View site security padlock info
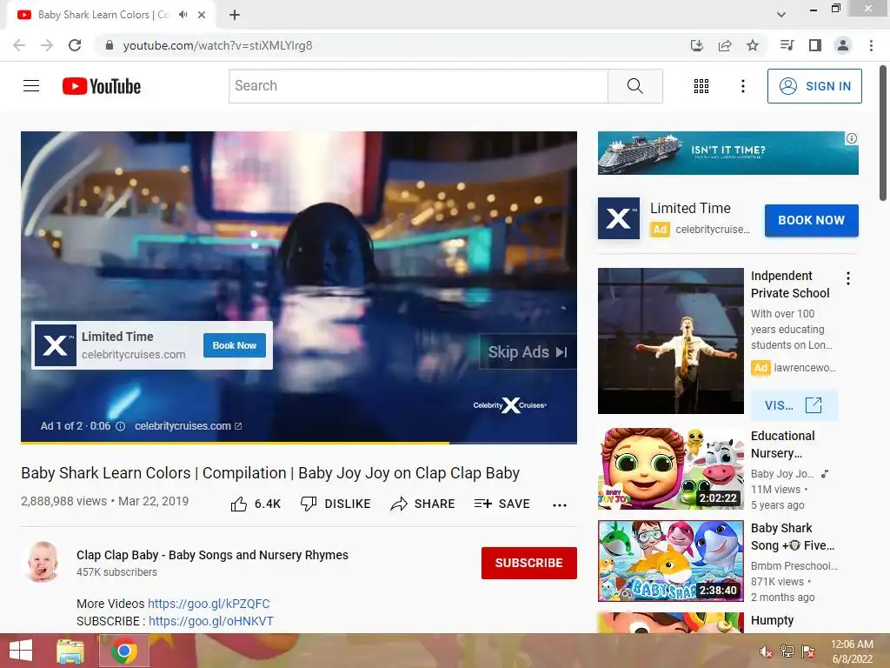This screenshot has height=668, width=890. coord(110,45)
